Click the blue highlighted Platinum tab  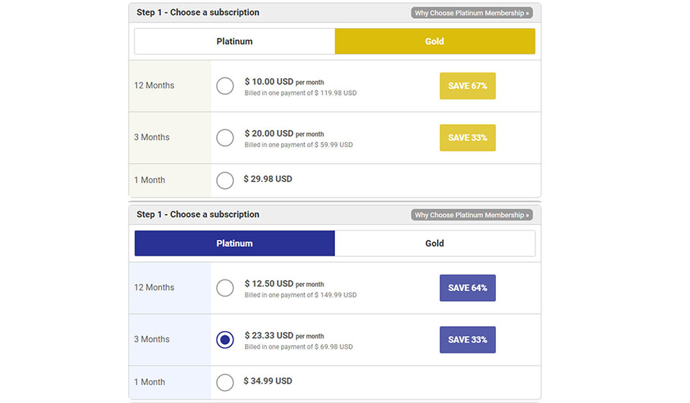(x=234, y=244)
